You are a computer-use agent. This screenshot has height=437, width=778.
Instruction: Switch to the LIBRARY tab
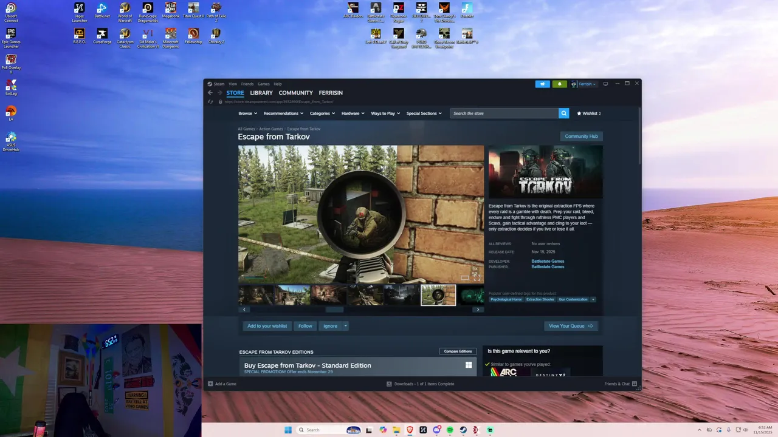(x=261, y=93)
